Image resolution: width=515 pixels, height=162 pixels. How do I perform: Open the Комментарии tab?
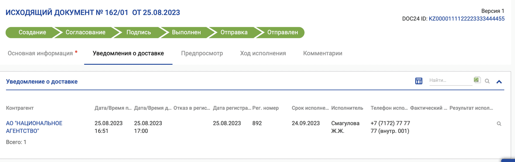click(323, 54)
